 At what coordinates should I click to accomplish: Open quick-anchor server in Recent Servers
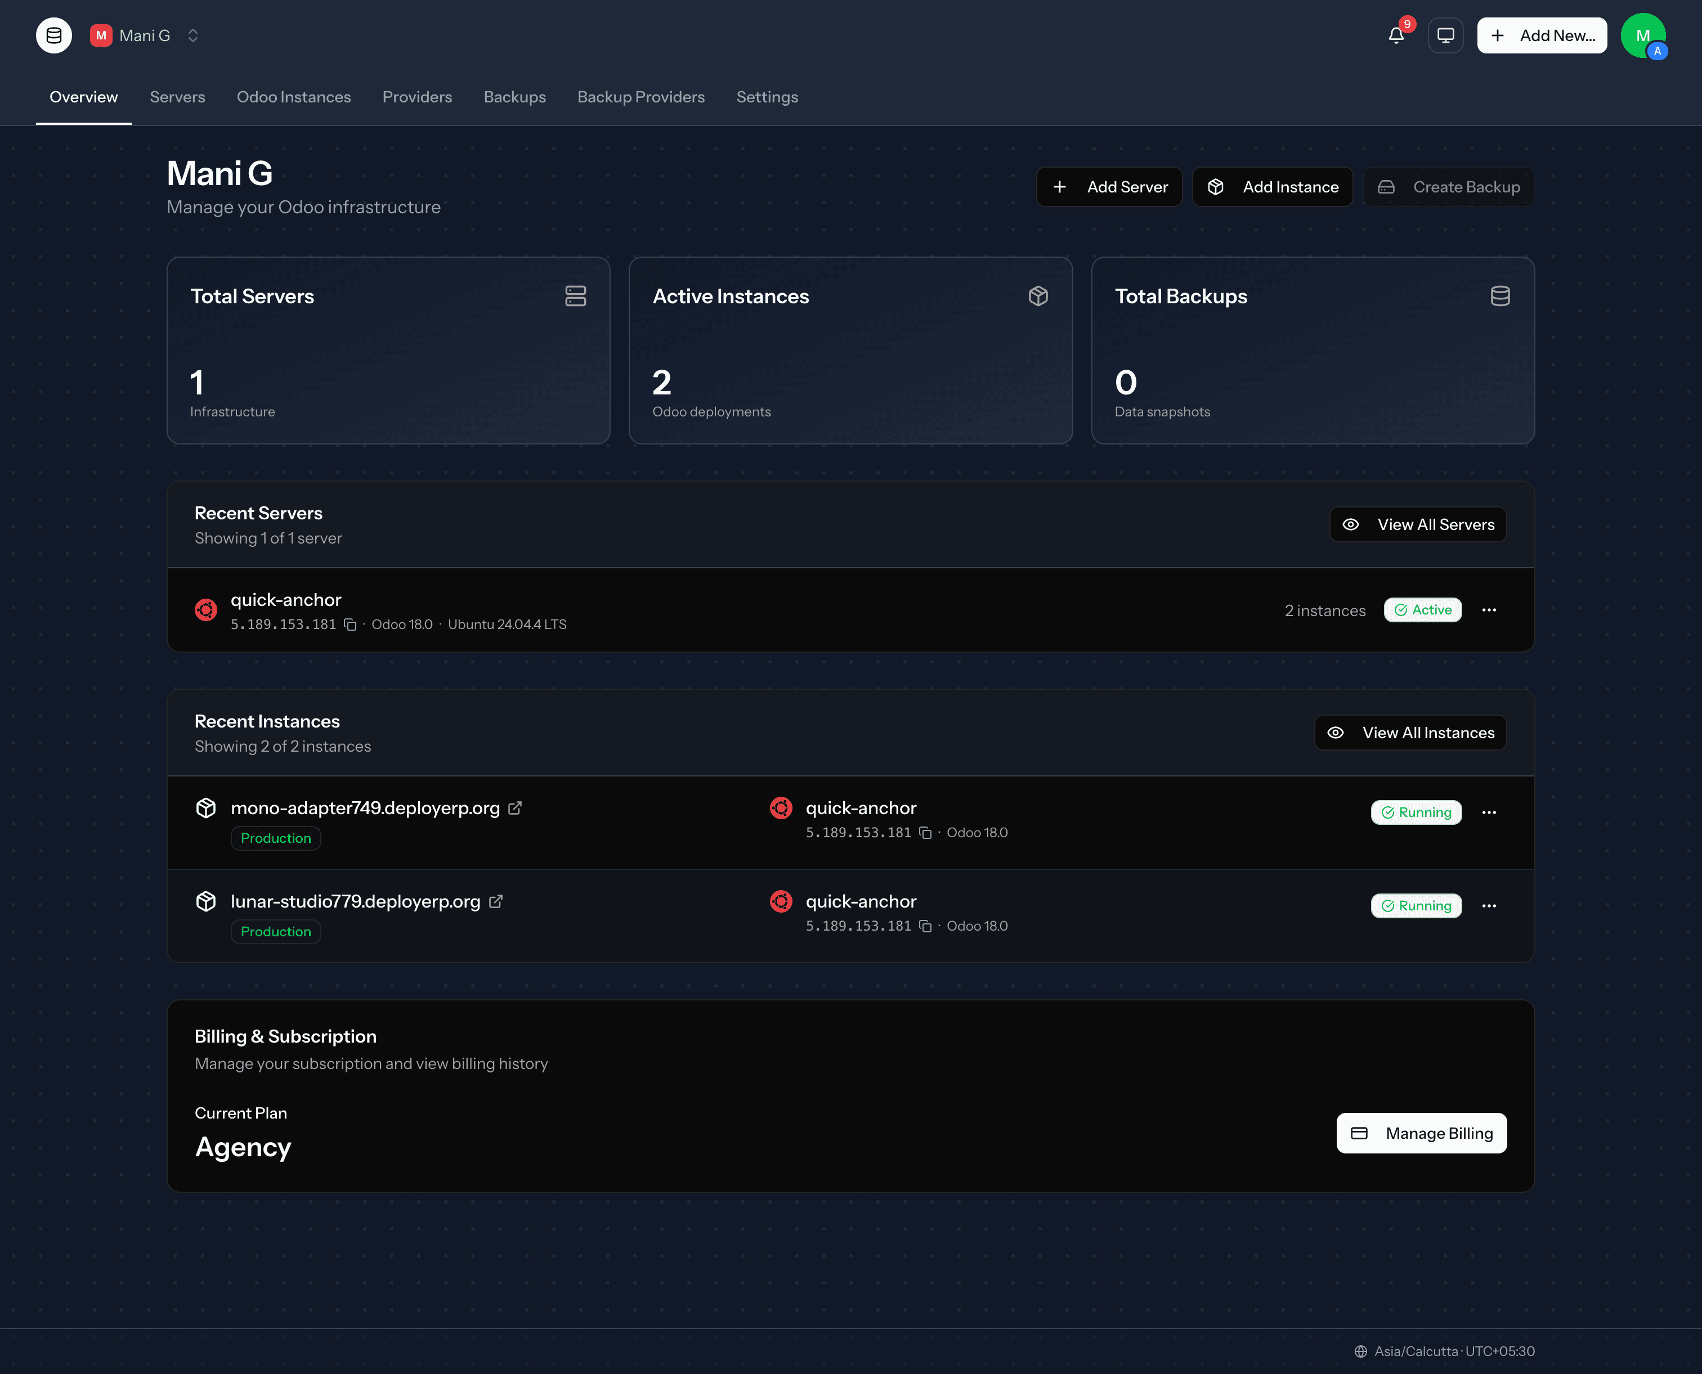tap(286, 600)
